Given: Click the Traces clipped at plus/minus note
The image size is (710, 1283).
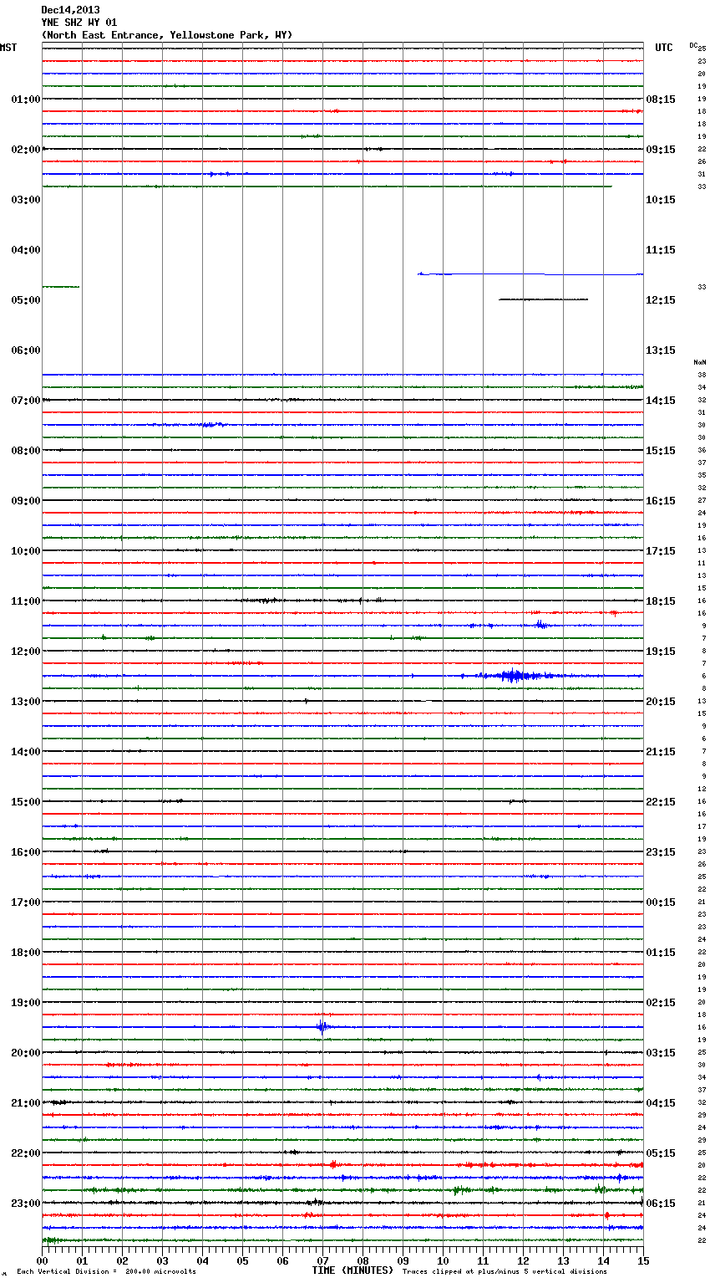Looking at the screenshot, I should click(505, 1272).
